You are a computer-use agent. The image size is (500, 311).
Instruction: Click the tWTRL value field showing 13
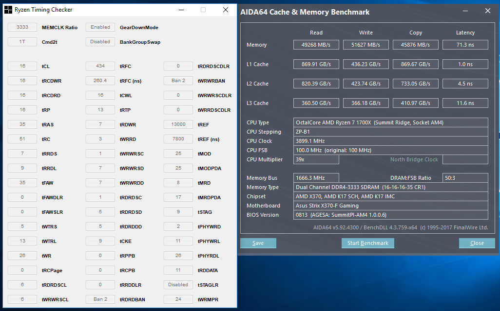[22, 241]
